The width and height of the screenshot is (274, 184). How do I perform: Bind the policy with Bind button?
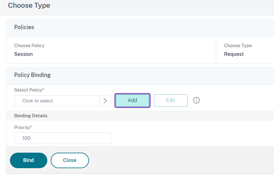29,160
